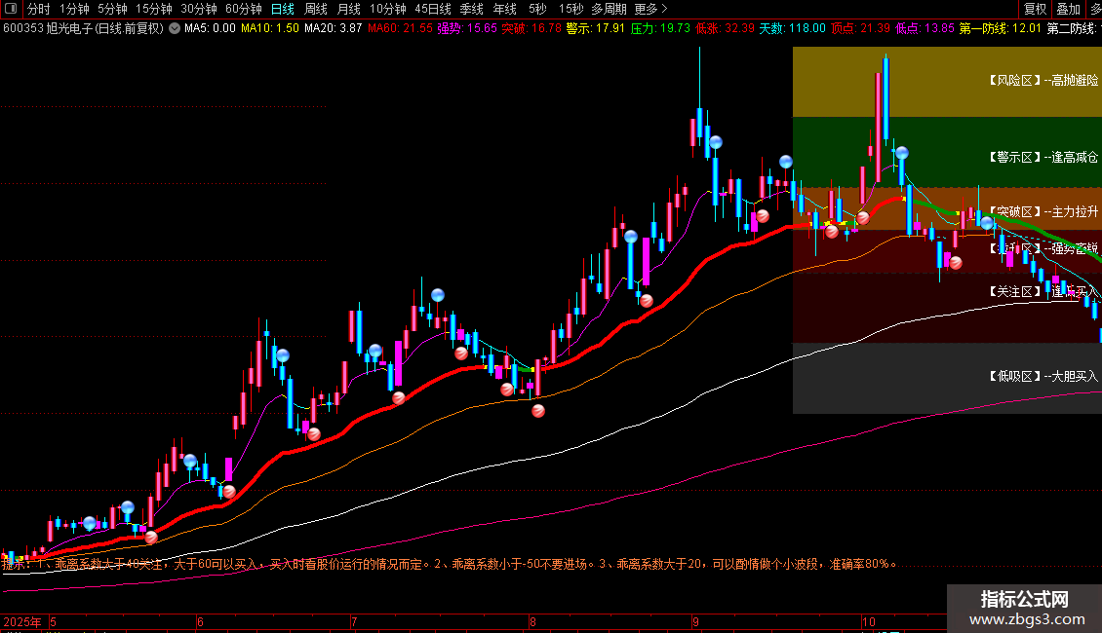
Task: Select the 60分钟 period tab
Action: [x=244, y=9]
